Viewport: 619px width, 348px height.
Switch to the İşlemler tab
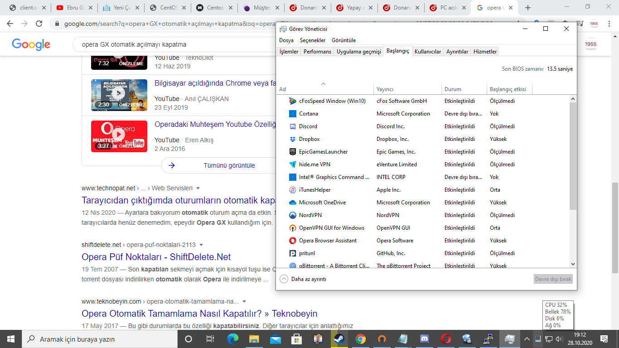(x=289, y=52)
